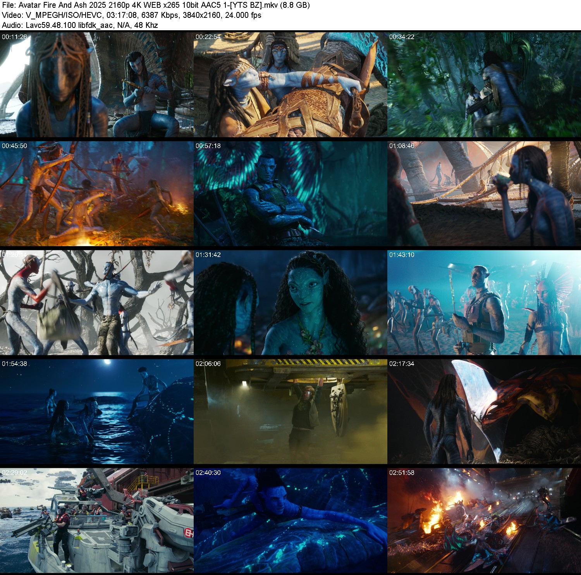The width and height of the screenshot is (581, 575).
Task: Choose the 01:43:10 screenshot frame
Action: pos(484,302)
